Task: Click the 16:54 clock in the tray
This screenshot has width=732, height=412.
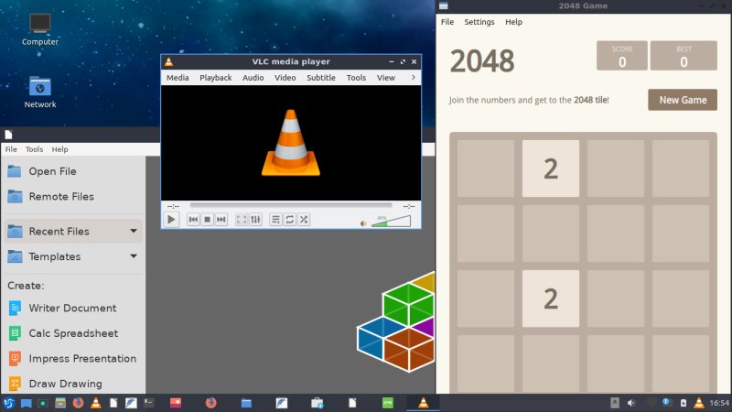Action: [719, 403]
